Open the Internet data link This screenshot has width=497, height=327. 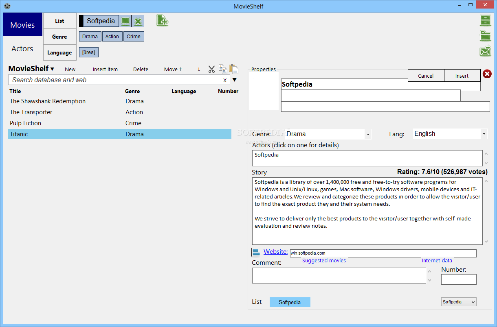point(437,261)
